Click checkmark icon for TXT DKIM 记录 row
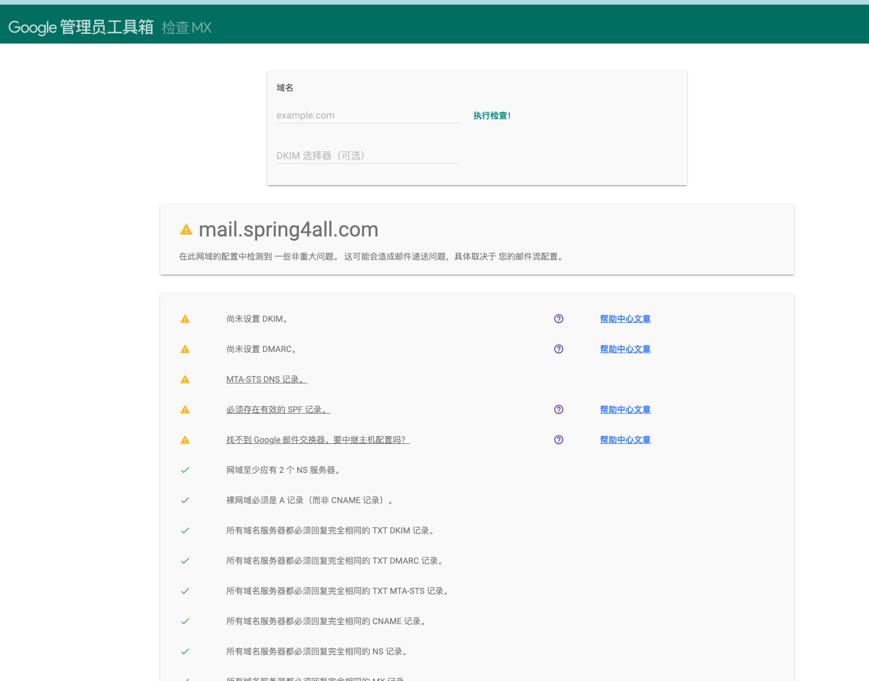Screen dimensions: 869x681 pos(185,530)
